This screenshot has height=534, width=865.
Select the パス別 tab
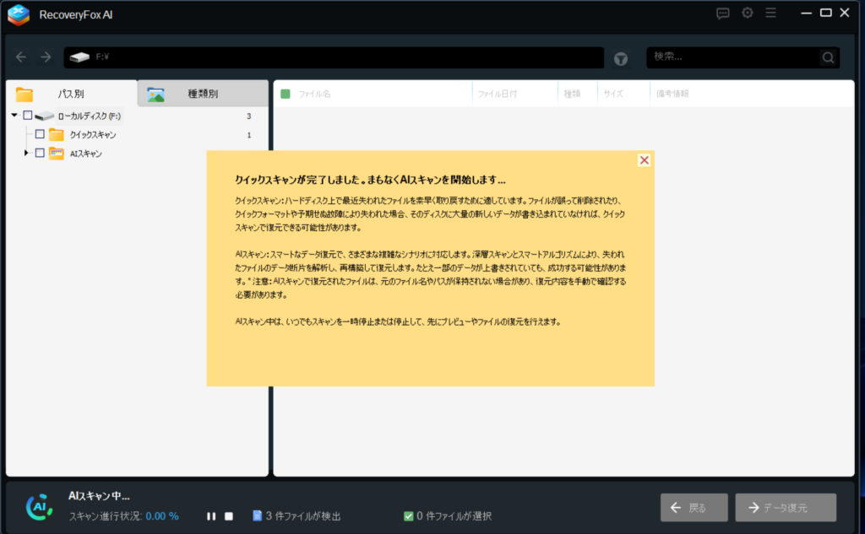(x=70, y=94)
